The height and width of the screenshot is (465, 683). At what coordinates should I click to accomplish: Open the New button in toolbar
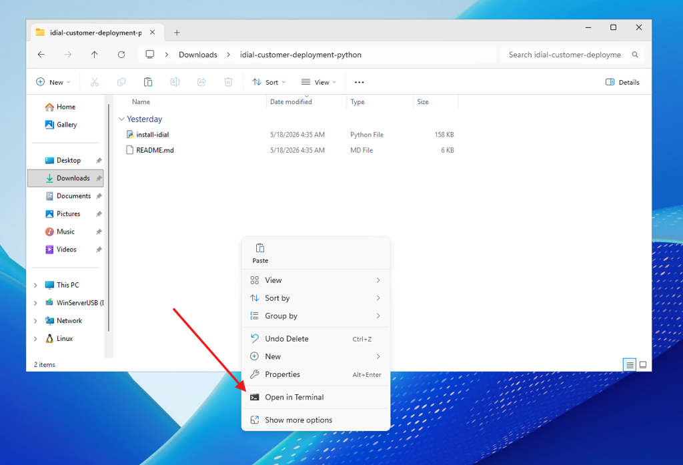(53, 82)
